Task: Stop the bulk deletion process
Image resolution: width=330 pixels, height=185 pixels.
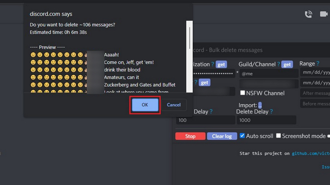Action: [x=190, y=136]
